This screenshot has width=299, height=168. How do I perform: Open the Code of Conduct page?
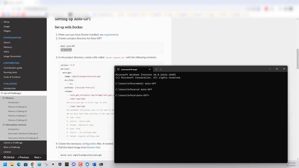[x=12, y=77]
